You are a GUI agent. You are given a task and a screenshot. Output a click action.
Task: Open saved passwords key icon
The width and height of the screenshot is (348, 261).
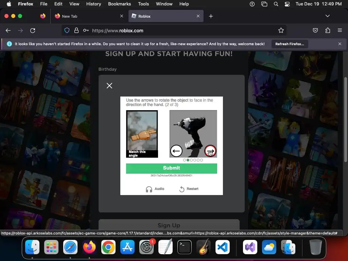[x=86, y=30]
